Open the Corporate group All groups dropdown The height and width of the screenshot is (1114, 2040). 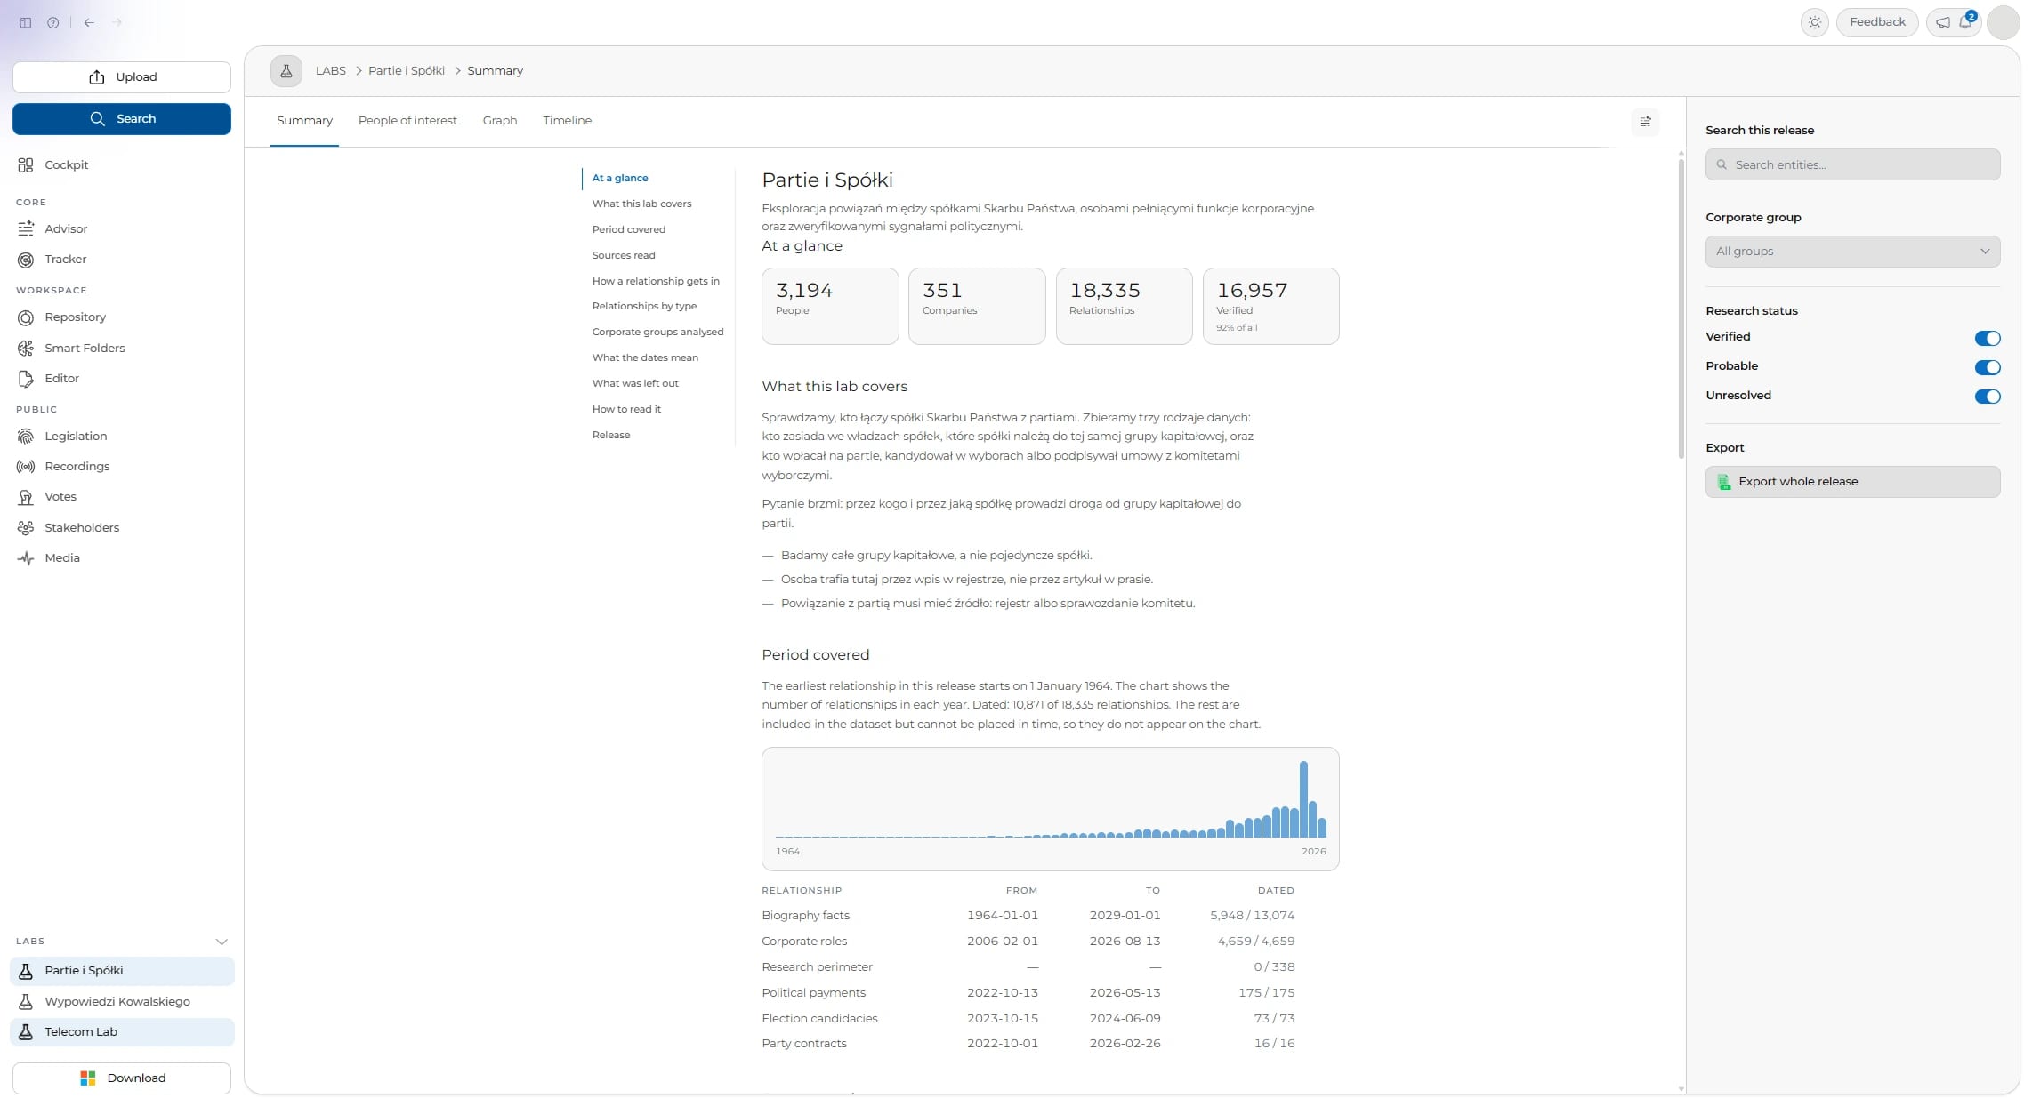(x=1852, y=252)
